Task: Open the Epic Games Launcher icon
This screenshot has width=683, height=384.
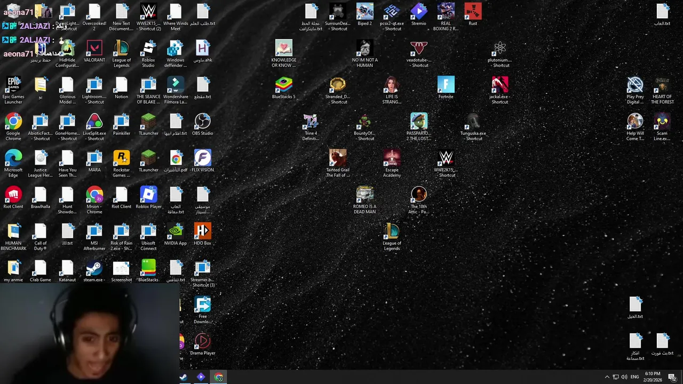Action: click(x=13, y=90)
